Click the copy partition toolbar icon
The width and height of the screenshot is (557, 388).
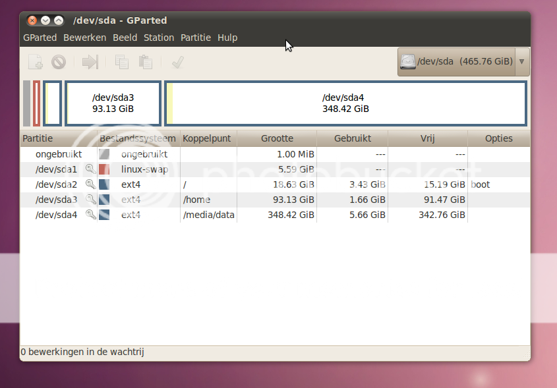pyautogui.click(x=122, y=62)
